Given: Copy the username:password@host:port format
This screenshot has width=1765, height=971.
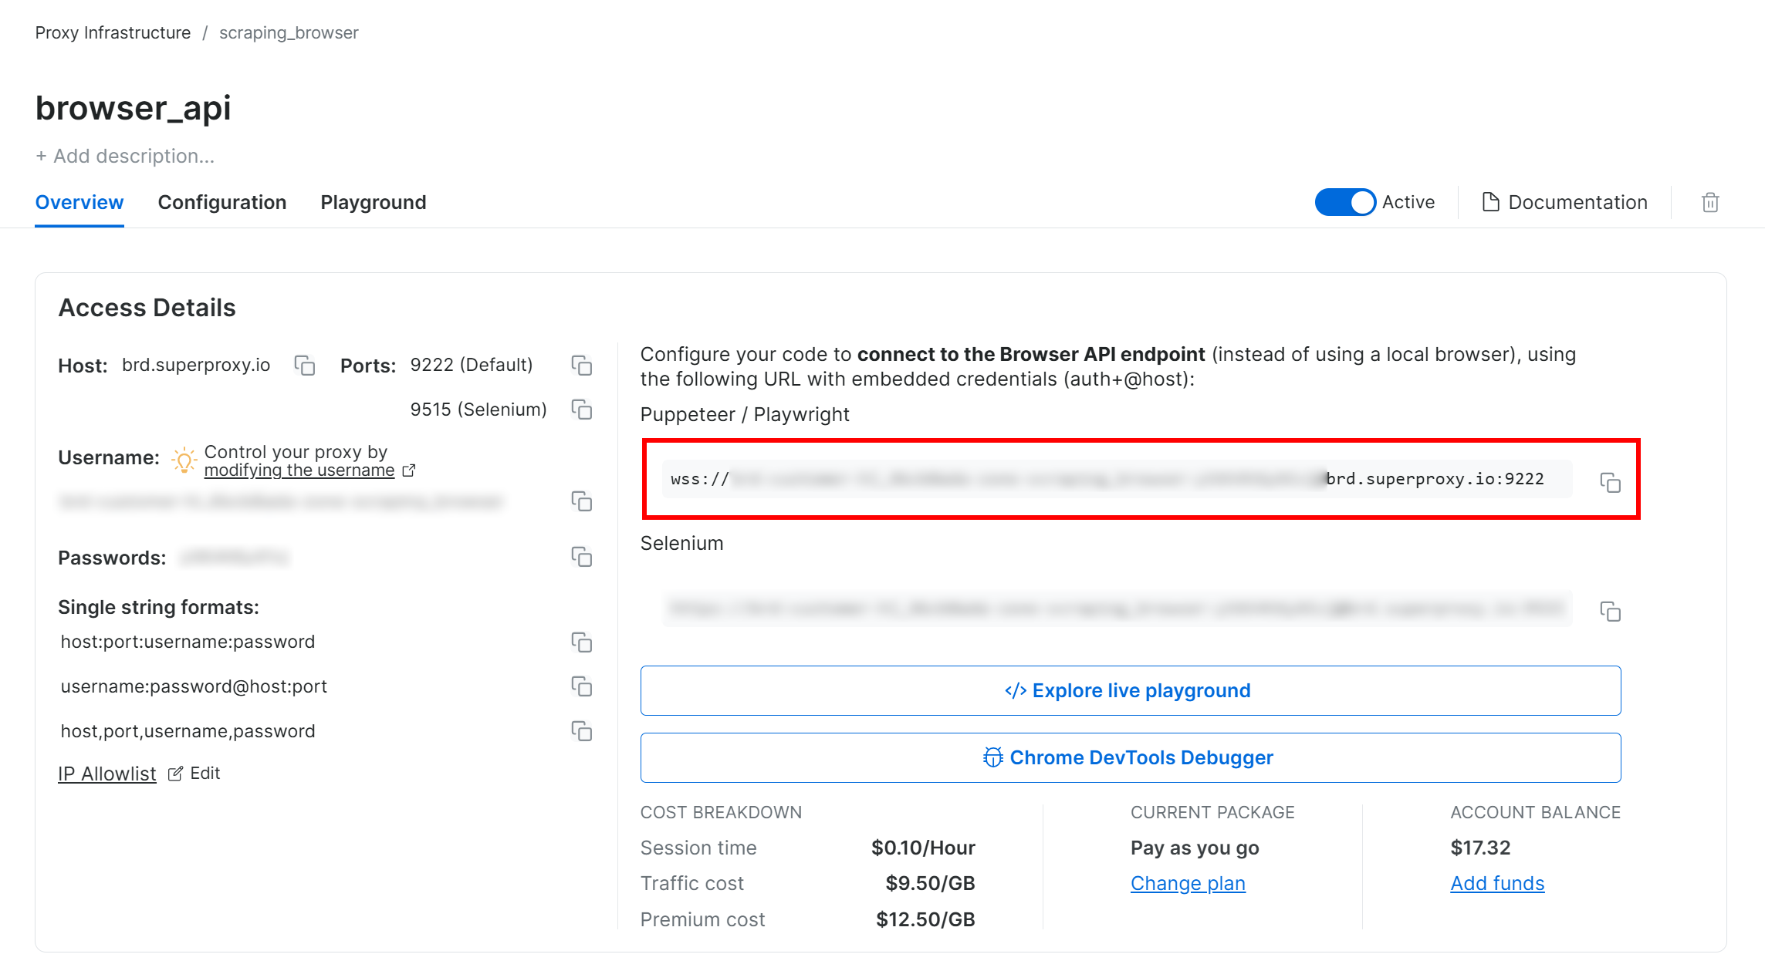Looking at the screenshot, I should pos(581,686).
